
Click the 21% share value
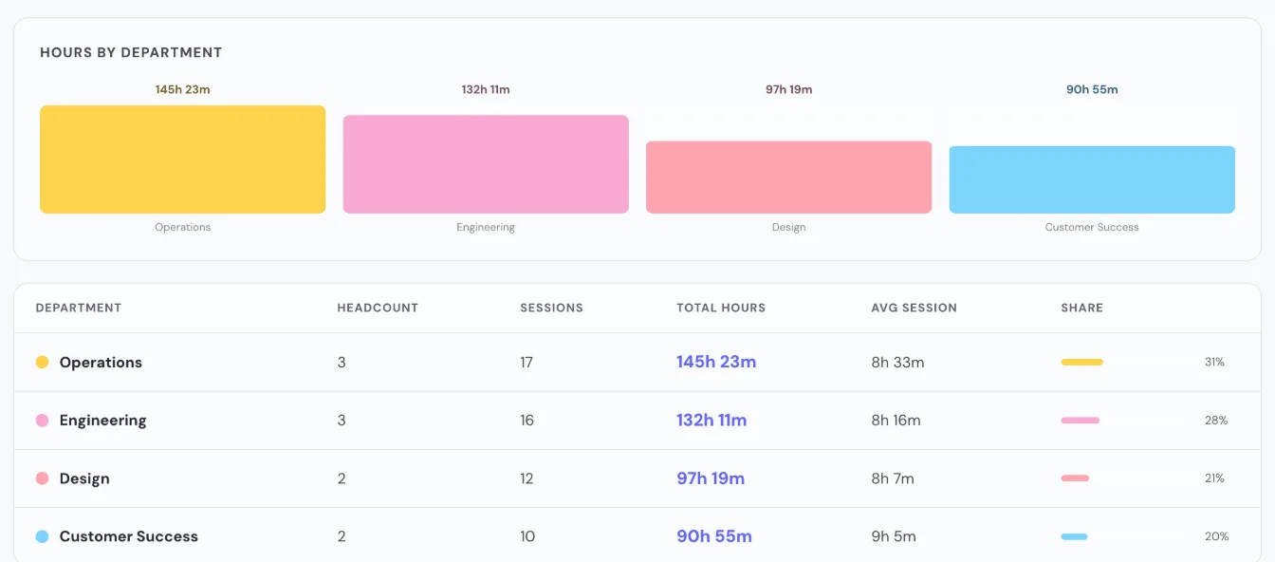(x=1214, y=478)
